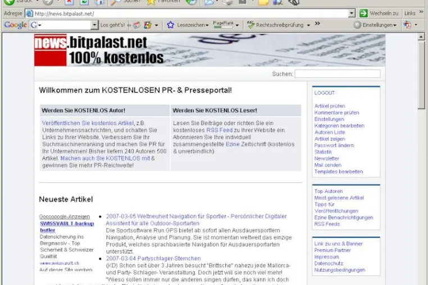The image size is (428, 285).
Task: Click the Lesezeichen star icon
Action: pyautogui.click(x=171, y=25)
